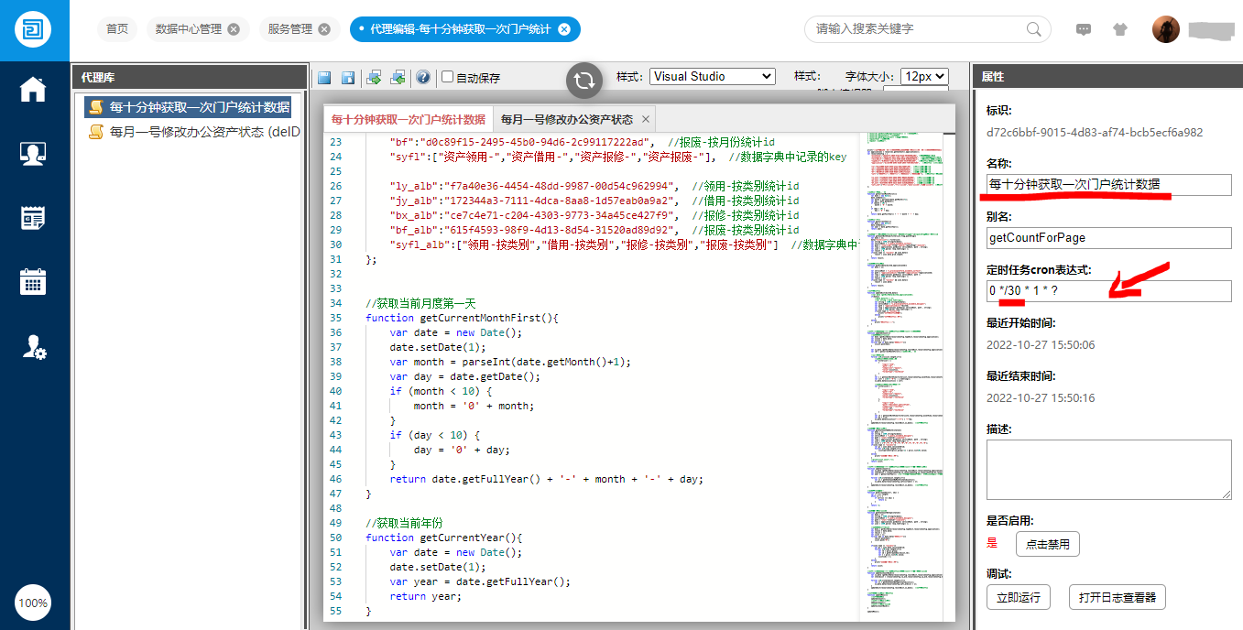Click the home icon in left sidebar
The image size is (1243, 630).
tap(33, 89)
